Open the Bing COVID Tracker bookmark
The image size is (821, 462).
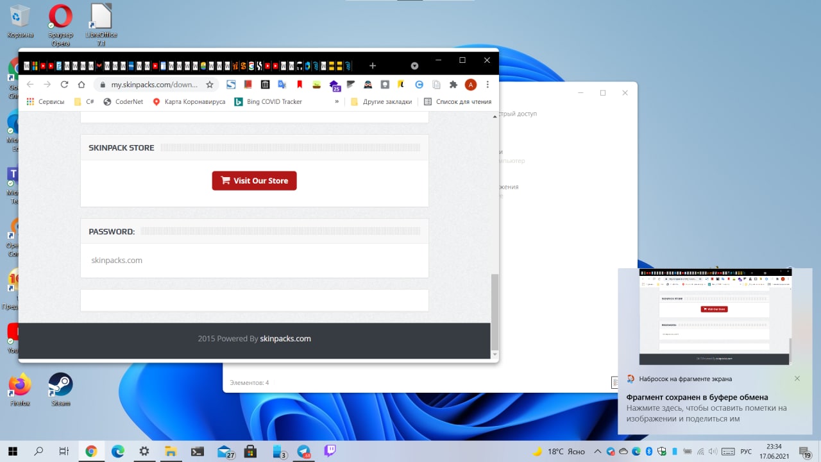(268, 101)
